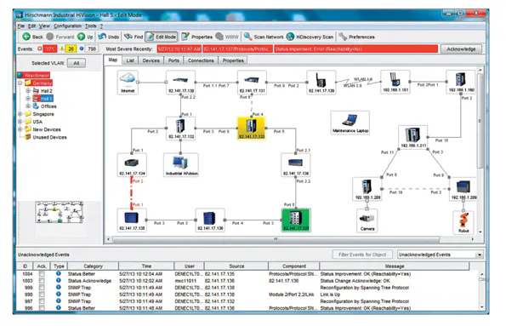Tick Ack checkbox for event 1004
Screen dimensions: 506x326
42,274
